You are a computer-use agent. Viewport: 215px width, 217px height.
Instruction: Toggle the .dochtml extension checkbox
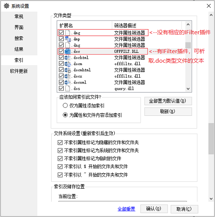(x=61, y=57)
